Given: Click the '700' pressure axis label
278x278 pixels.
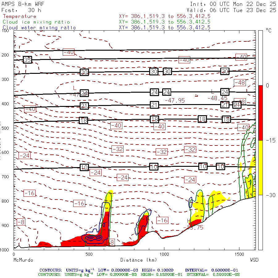Looking at the screenshot, I should pos(5,177).
